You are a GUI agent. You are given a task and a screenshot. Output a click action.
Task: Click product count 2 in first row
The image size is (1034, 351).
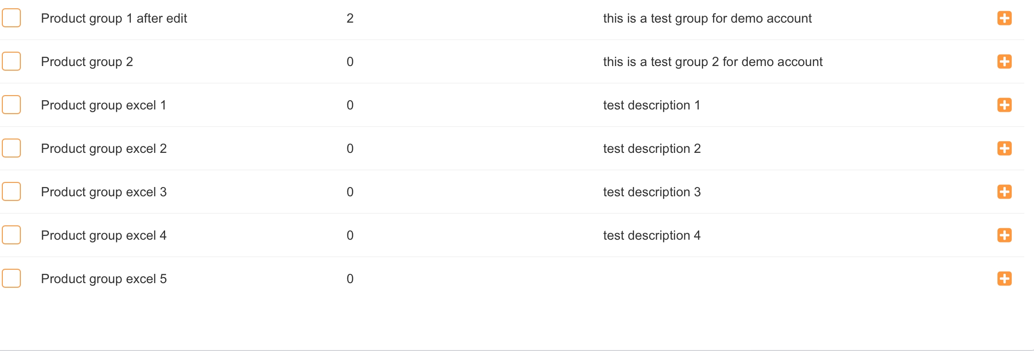[350, 18]
